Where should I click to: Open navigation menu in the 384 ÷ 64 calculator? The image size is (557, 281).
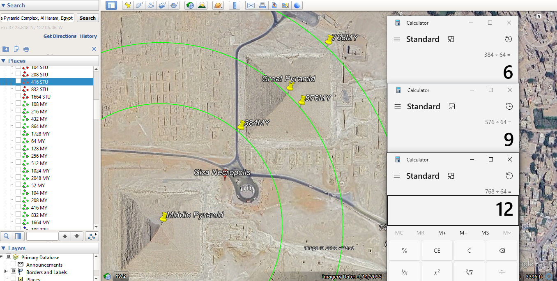point(397,39)
